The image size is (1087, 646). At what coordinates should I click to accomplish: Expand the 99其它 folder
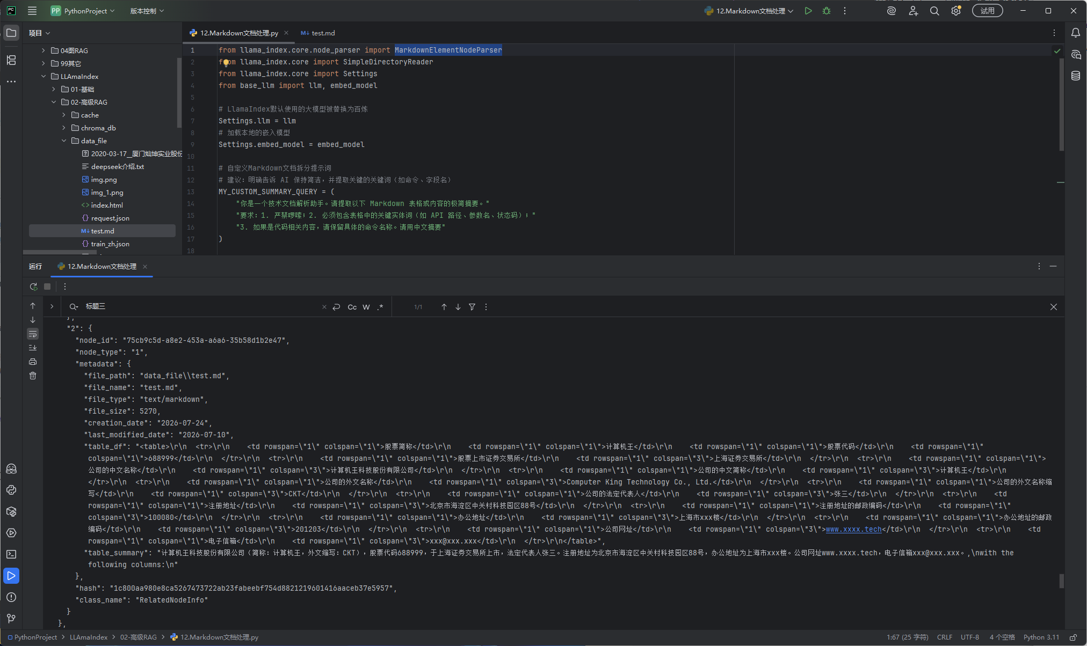pyautogui.click(x=44, y=63)
